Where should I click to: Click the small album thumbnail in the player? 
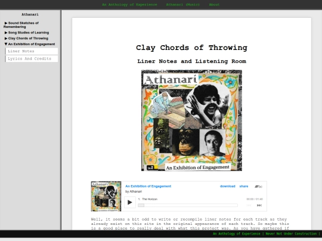[x=106, y=196]
